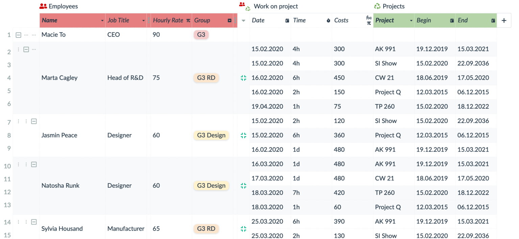Open the Group column dropdown
Screen dimensions: 519x239
(x=230, y=20)
